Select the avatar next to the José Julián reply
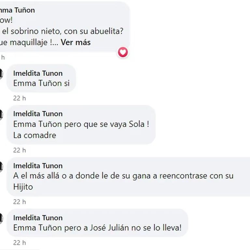 tap(1, 219)
